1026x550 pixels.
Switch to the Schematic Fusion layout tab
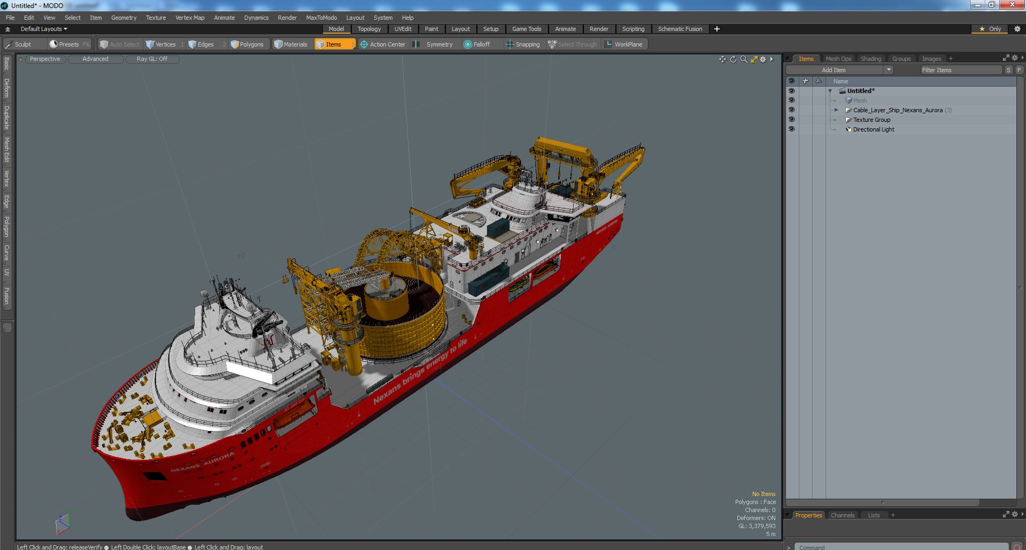point(680,29)
